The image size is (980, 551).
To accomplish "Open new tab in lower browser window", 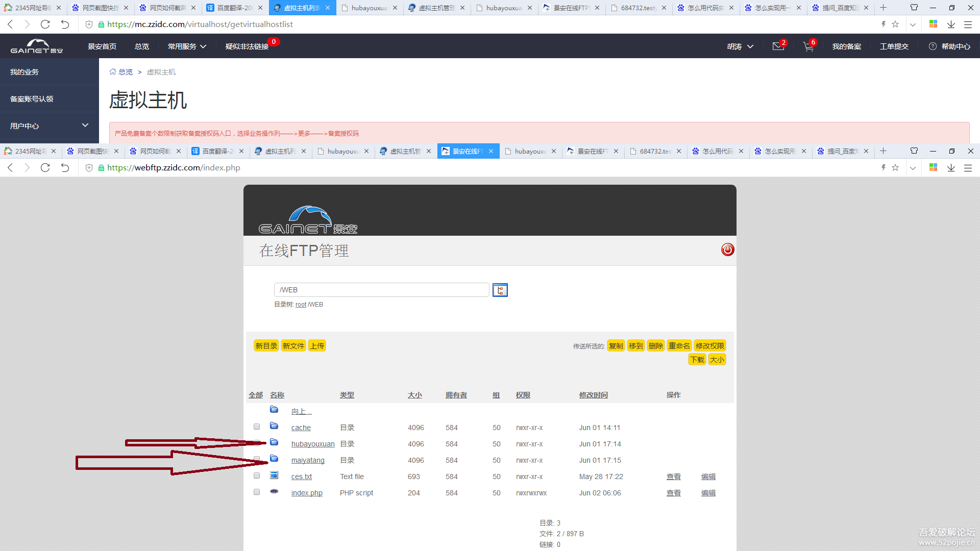I will [x=883, y=151].
